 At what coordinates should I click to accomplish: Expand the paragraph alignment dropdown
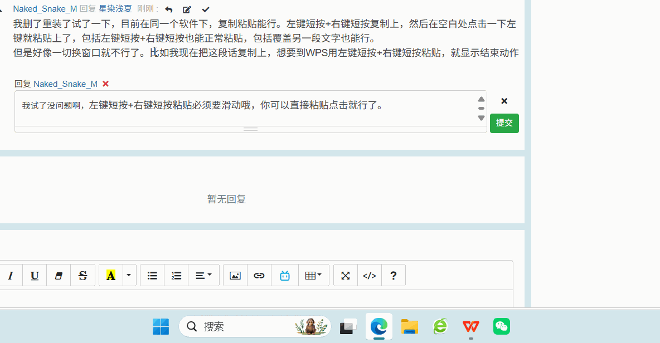(203, 276)
